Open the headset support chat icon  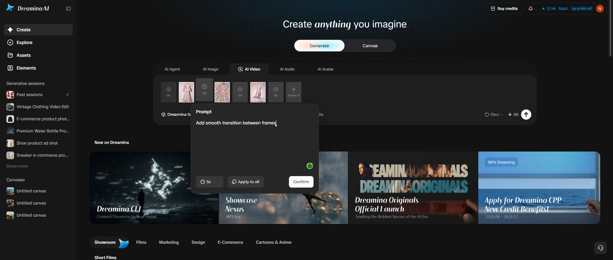click(x=601, y=248)
